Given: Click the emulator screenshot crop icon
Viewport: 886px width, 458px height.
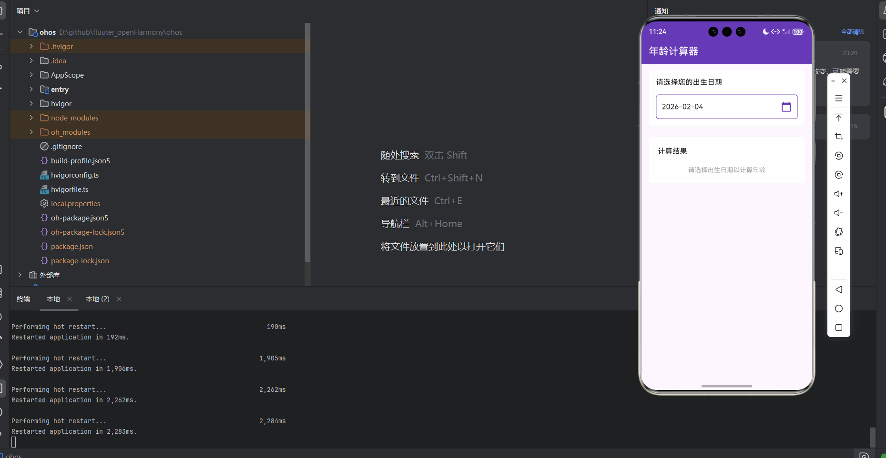Looking at the screenshot, I should 839,137.
